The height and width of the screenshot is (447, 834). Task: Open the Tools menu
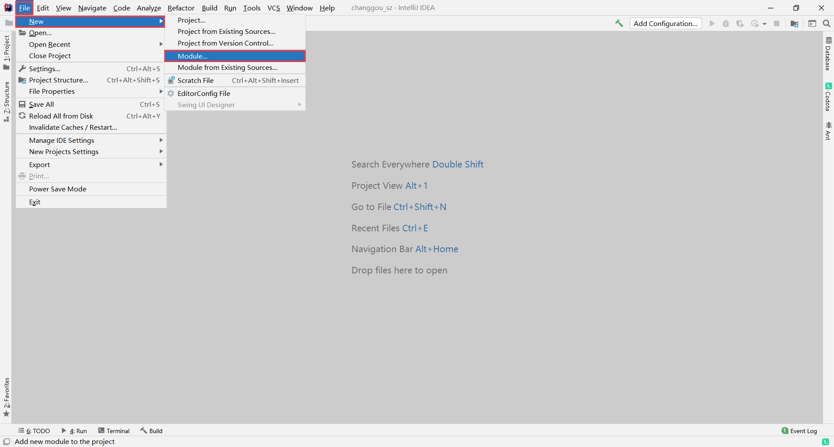tap(252, 8)
